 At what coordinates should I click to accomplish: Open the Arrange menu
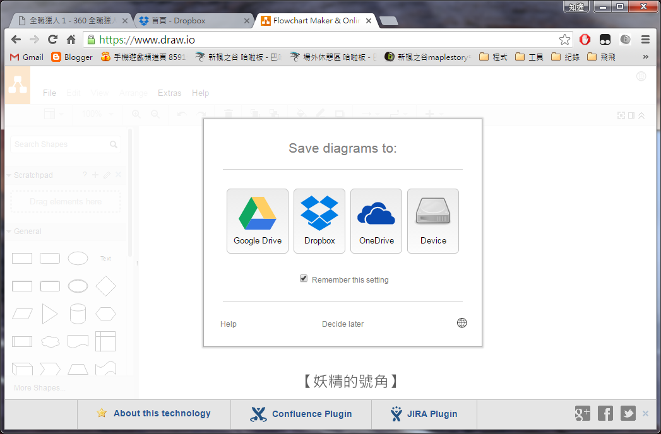pyautogui.click(x=133, y=93)
